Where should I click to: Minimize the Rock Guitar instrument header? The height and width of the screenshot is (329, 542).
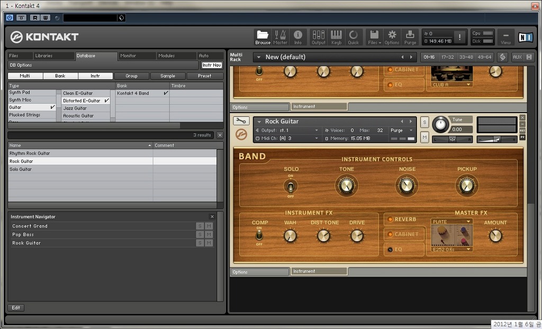click(x=522, y=124)
